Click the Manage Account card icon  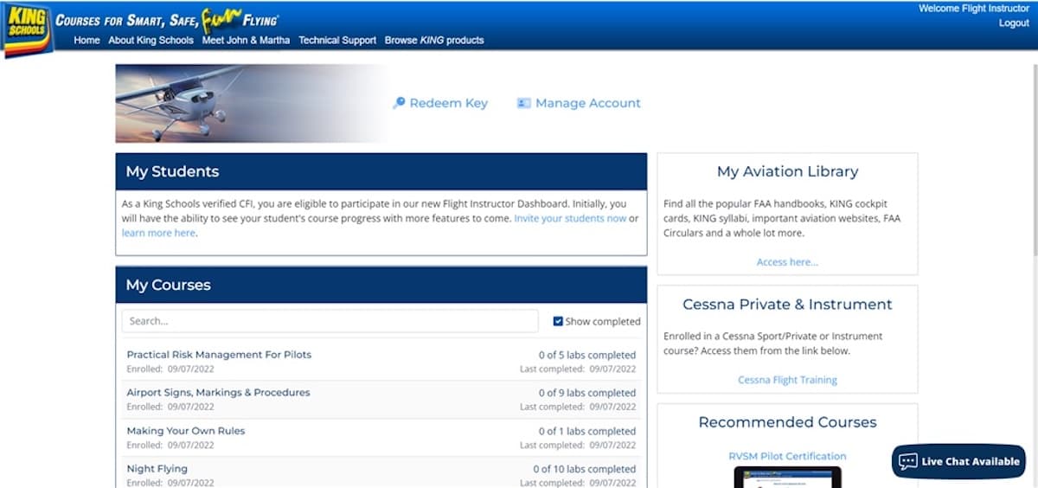[x=523, y=103]
